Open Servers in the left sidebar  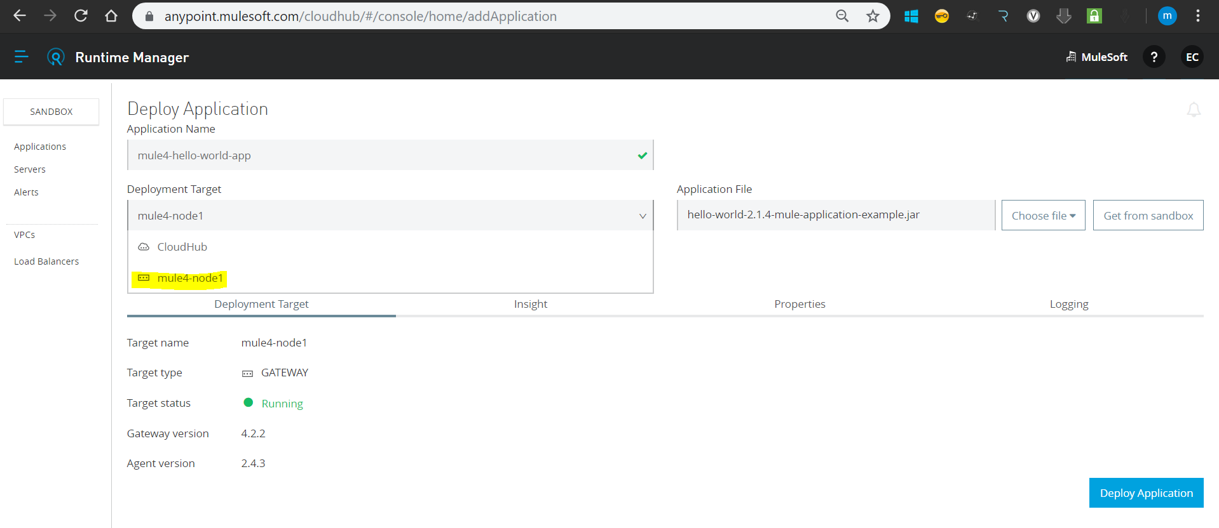30,169
